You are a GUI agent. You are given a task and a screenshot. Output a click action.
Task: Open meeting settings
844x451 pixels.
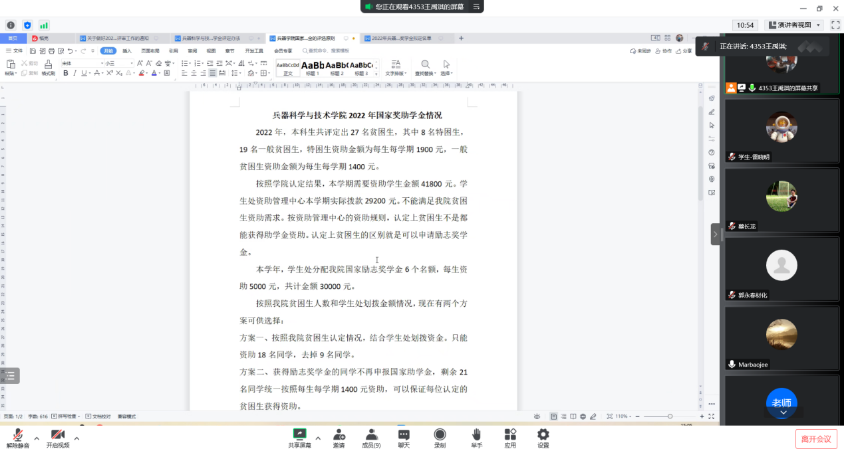(x=543, y=436)
